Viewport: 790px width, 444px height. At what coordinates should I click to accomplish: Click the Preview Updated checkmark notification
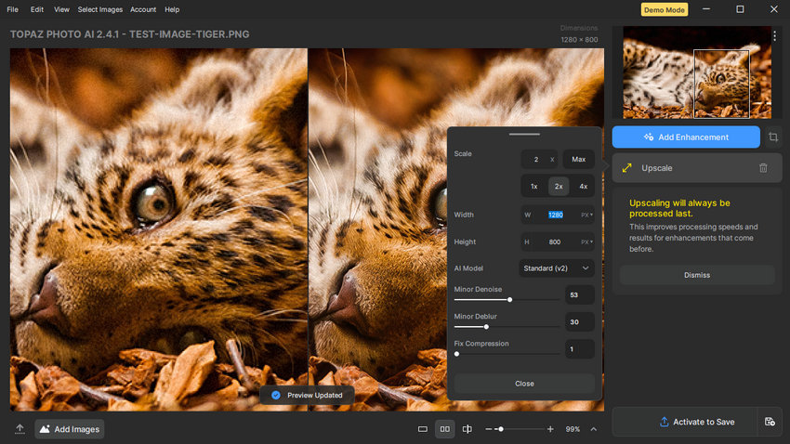[307, 395]
